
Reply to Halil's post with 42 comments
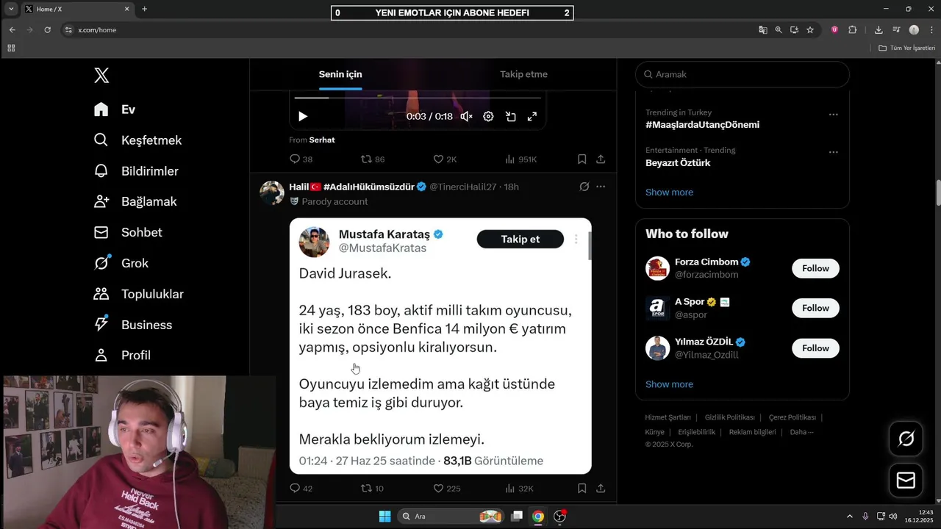pos(301,488)
